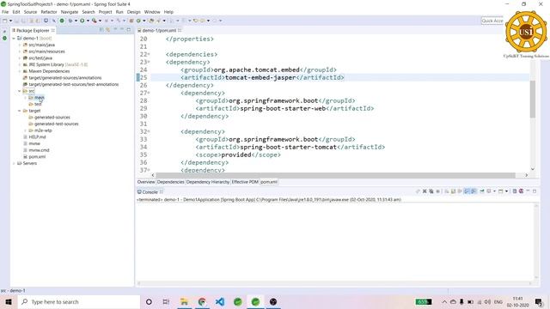The width and height of the screenshot is (550, 309).
Task: Open the Run configurations dropdown arrow
Action: (88, 21)
